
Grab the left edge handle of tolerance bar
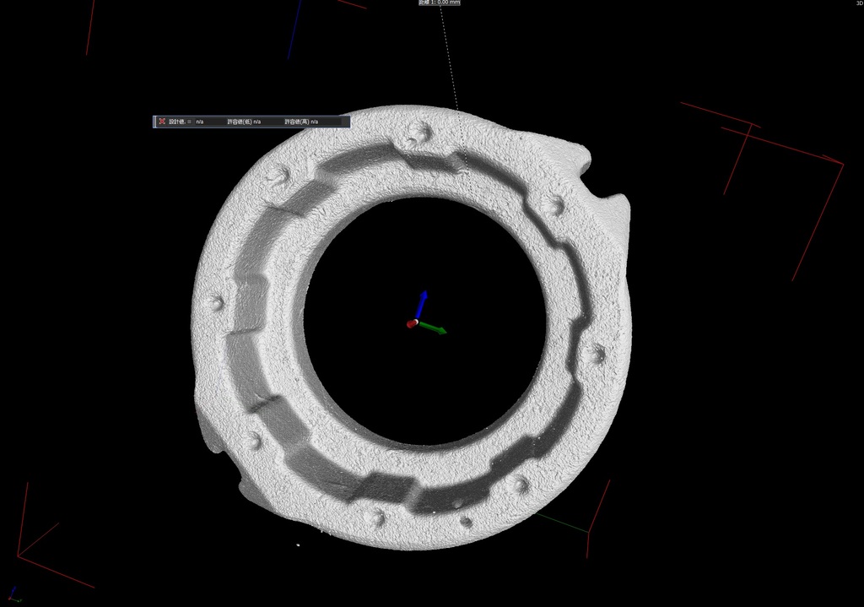pos(154,122)
